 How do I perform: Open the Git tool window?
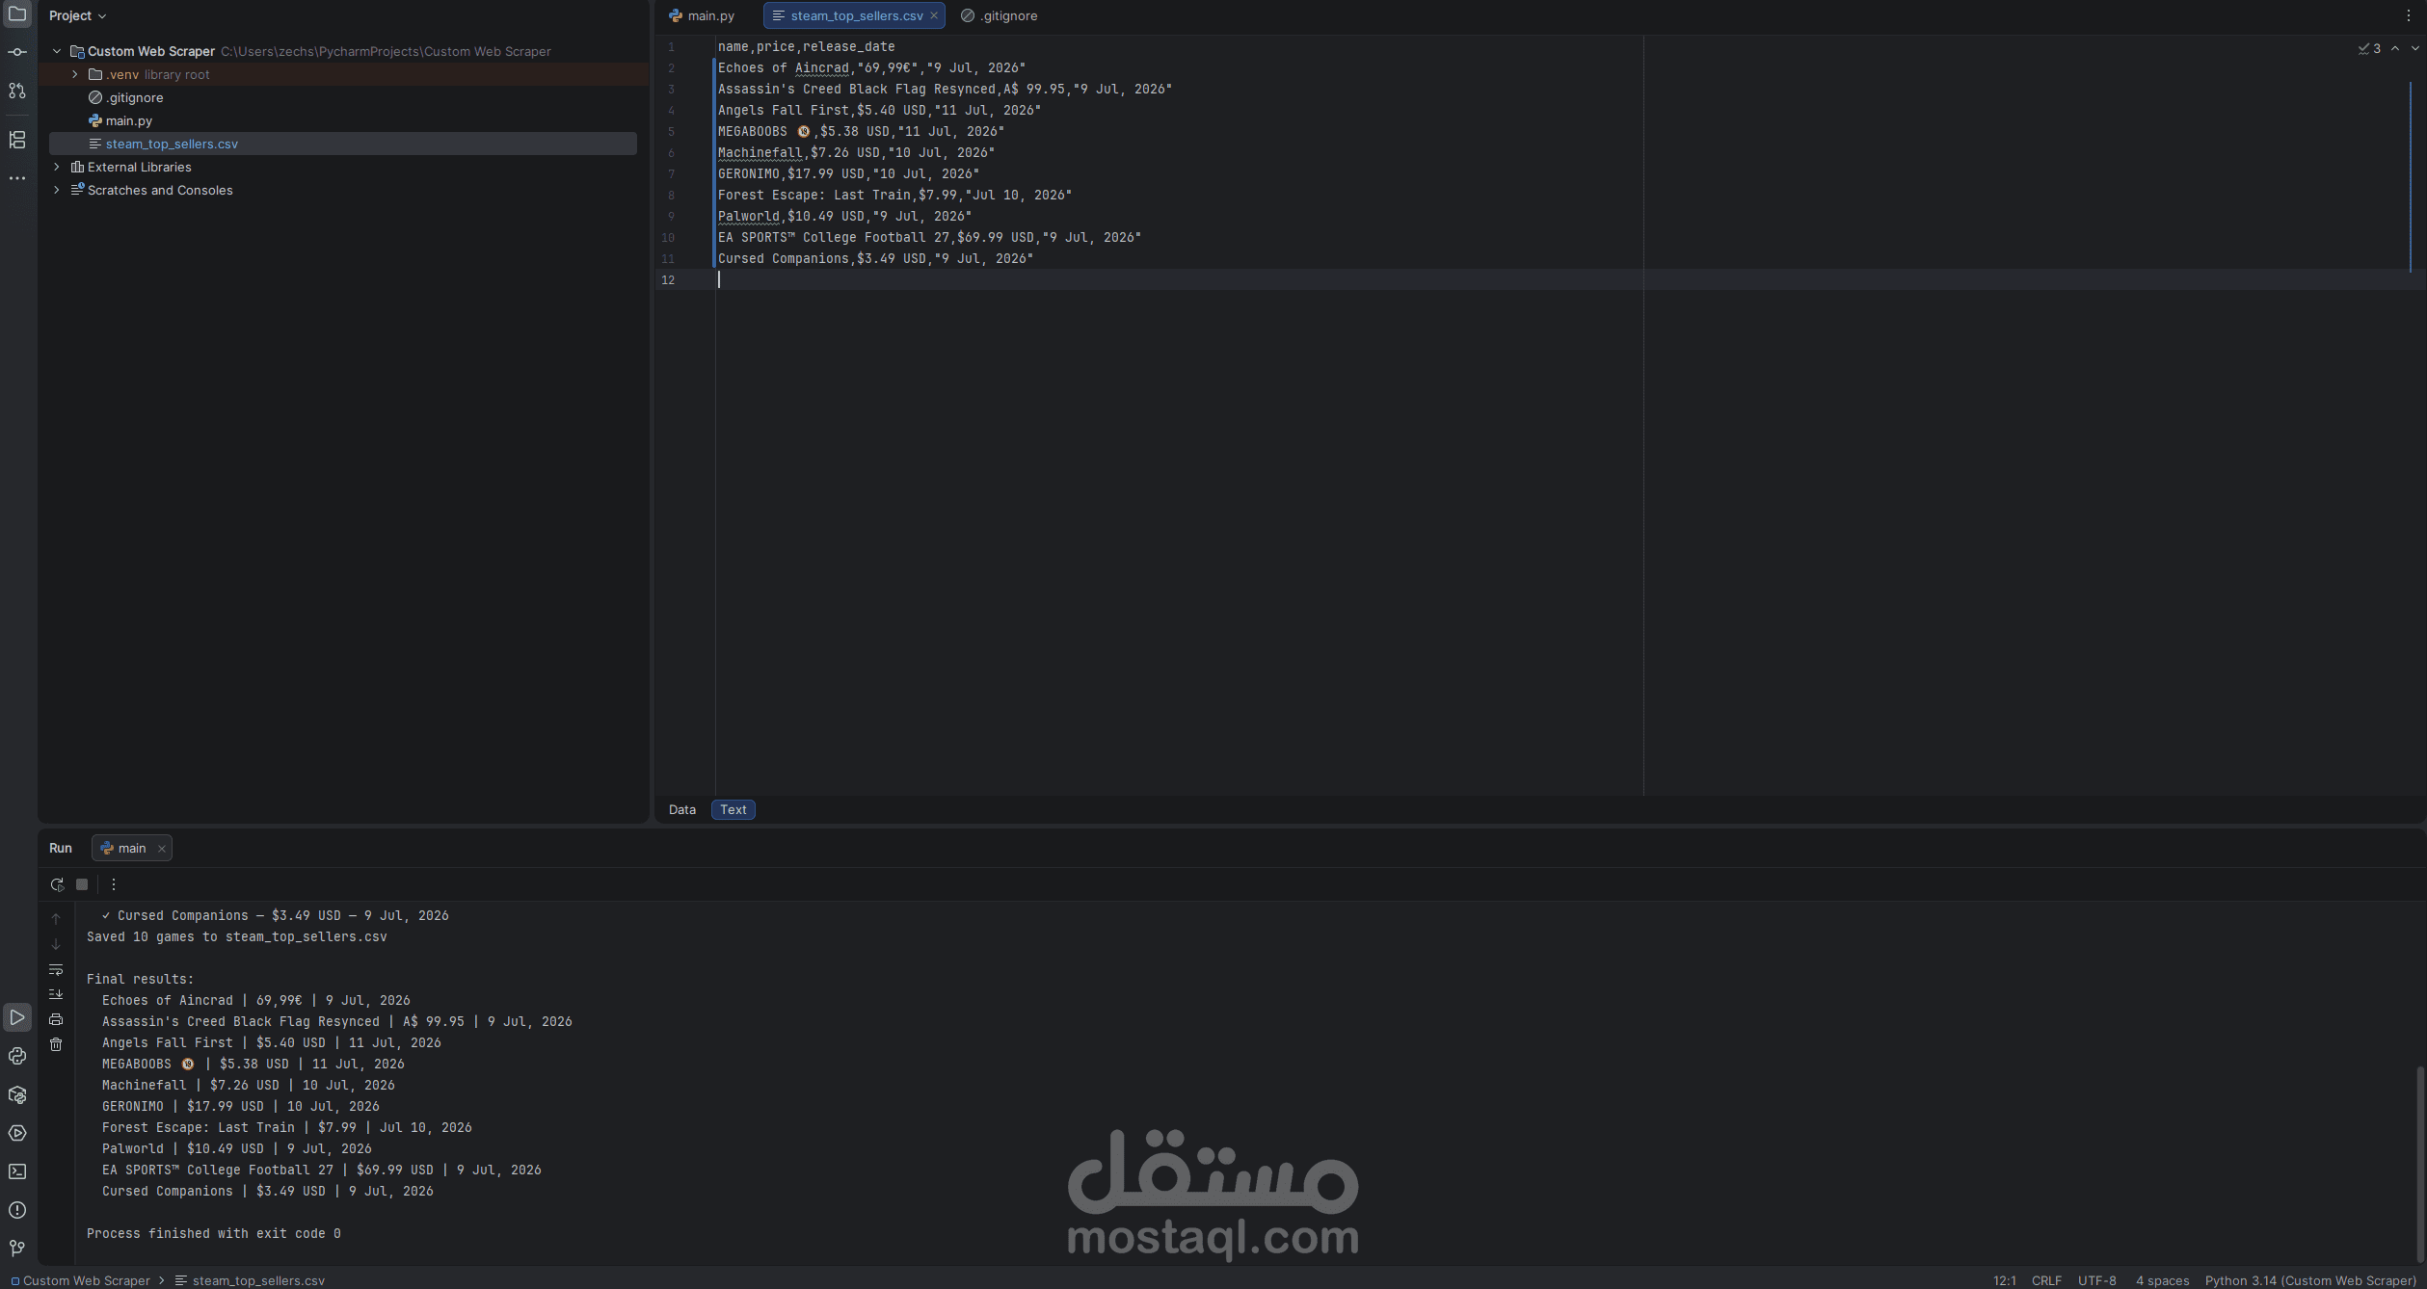click(x=17, y=1249)
